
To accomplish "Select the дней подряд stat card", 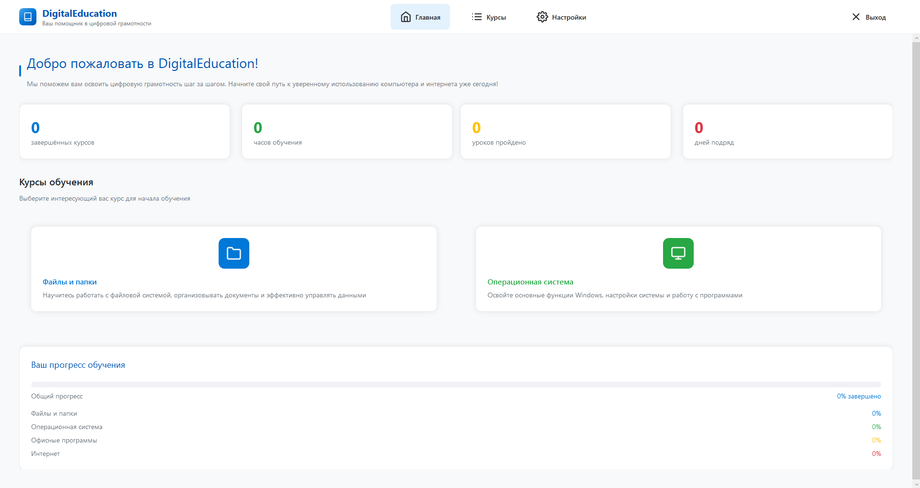I will point(787,132).
